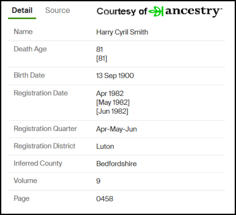The height and width of the screenshot is (215, 236).
Task: Click the Apr 1982 registration date
Action: pos(110,93)
